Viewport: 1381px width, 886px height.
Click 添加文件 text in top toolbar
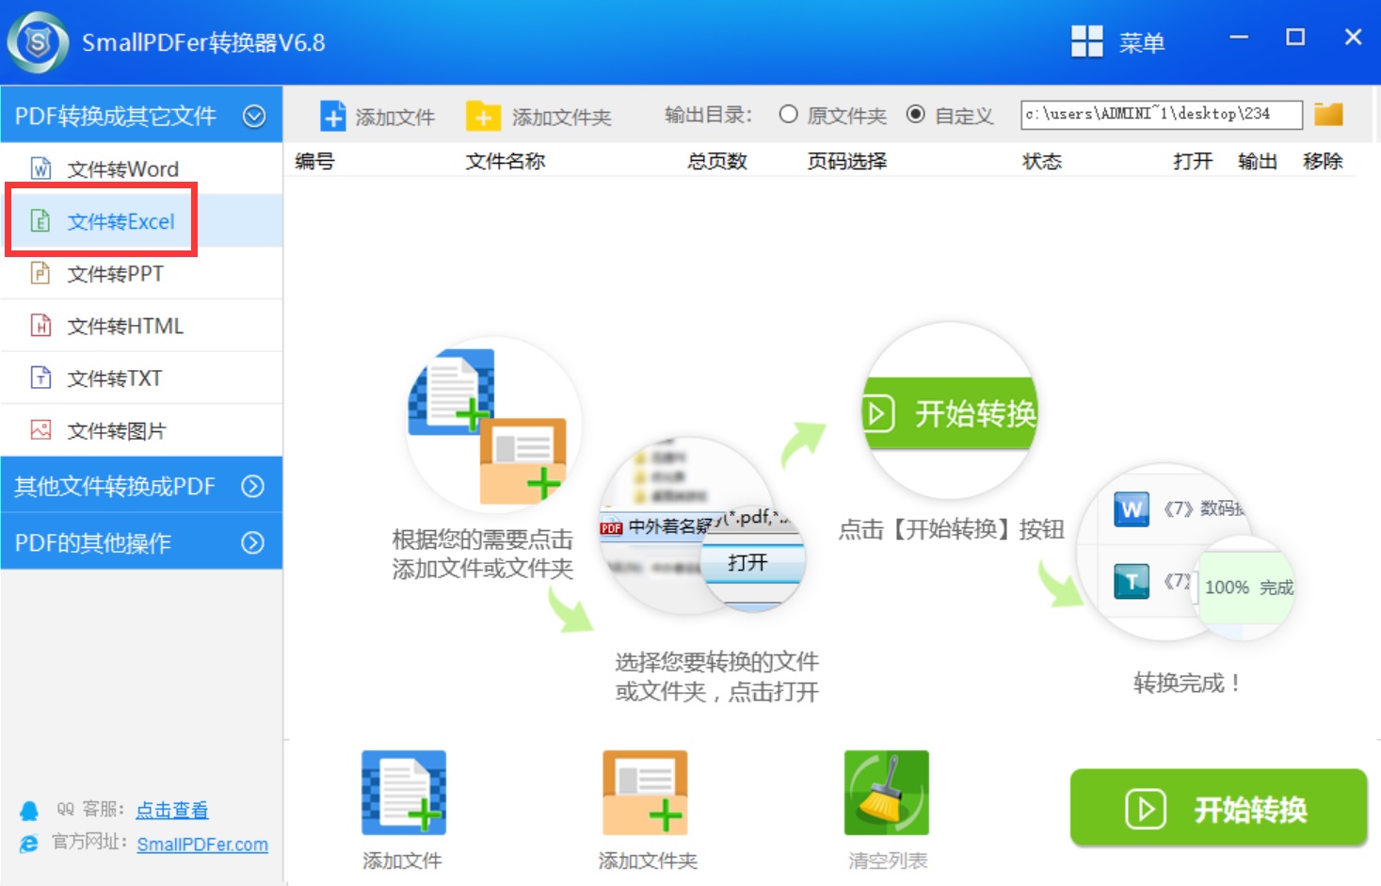[394, 117]
